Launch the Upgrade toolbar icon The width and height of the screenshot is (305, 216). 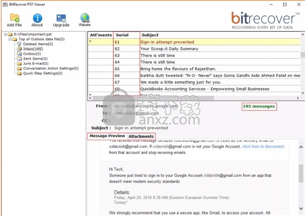pyautogui.click(x=61, y=20)
